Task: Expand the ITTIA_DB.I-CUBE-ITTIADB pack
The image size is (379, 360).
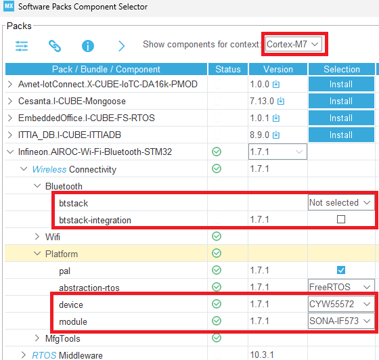Action: (10, 135)
